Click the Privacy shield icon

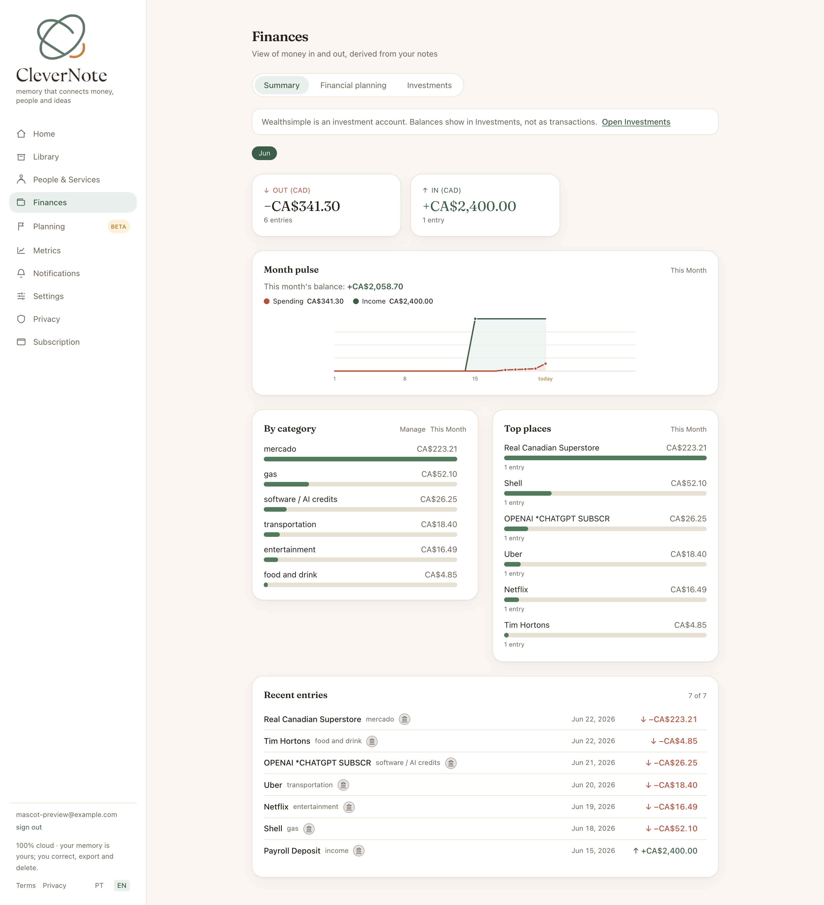[x=21, y=319]
